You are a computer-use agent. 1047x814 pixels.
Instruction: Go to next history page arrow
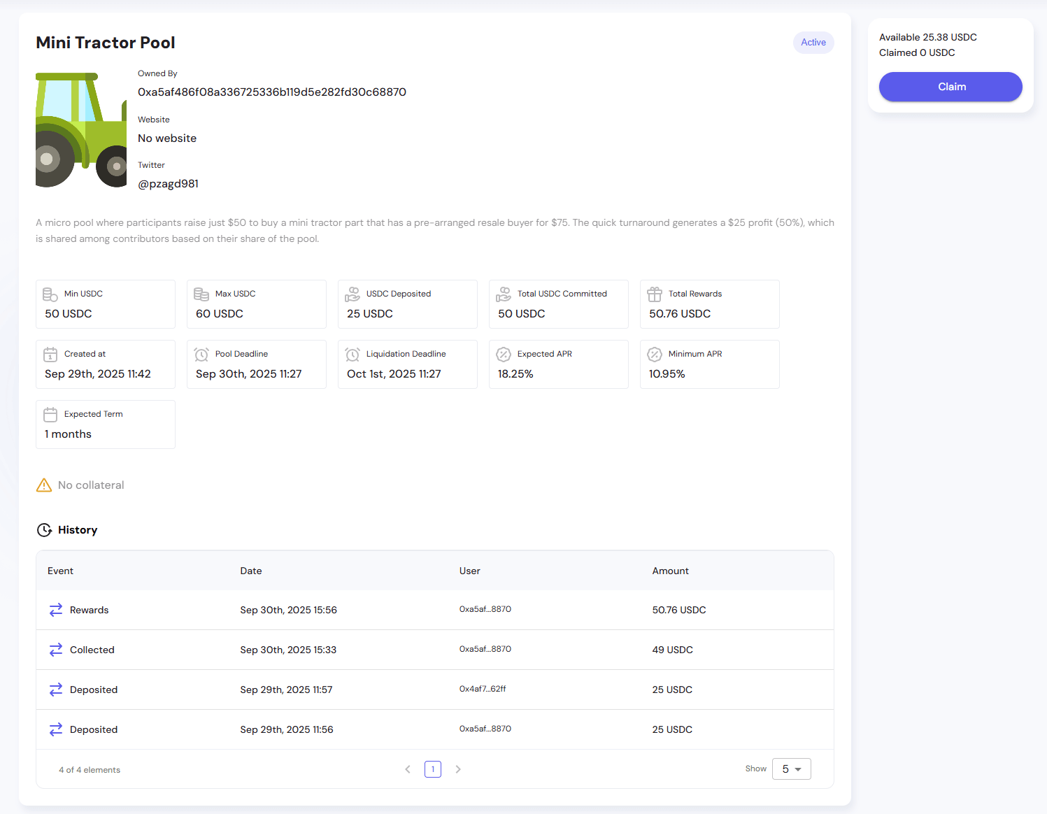tap(458, 769)
